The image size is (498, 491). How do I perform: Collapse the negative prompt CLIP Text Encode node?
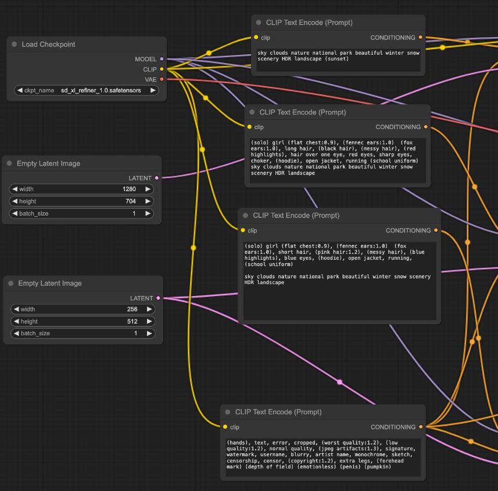(227, 412)
